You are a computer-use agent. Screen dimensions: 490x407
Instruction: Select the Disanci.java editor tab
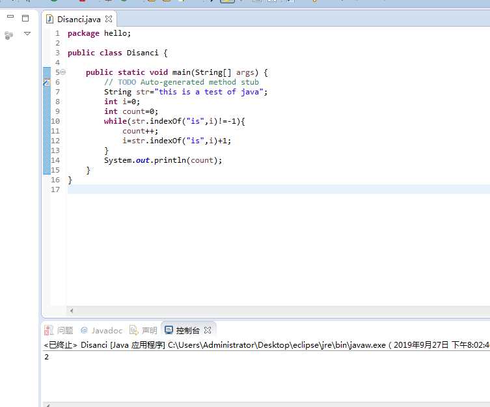(x=79, y=20)
